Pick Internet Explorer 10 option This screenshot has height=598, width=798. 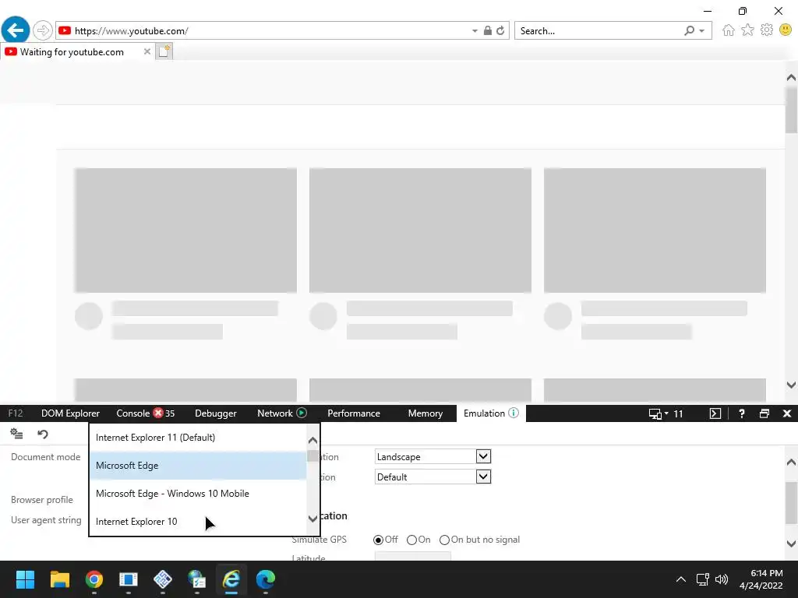point(199,521)
